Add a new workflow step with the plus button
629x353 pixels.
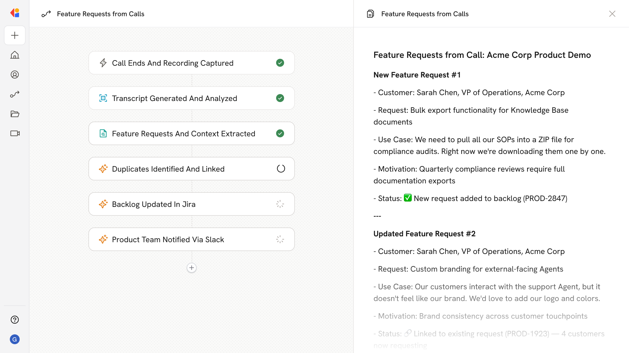[x=192, y=268]
